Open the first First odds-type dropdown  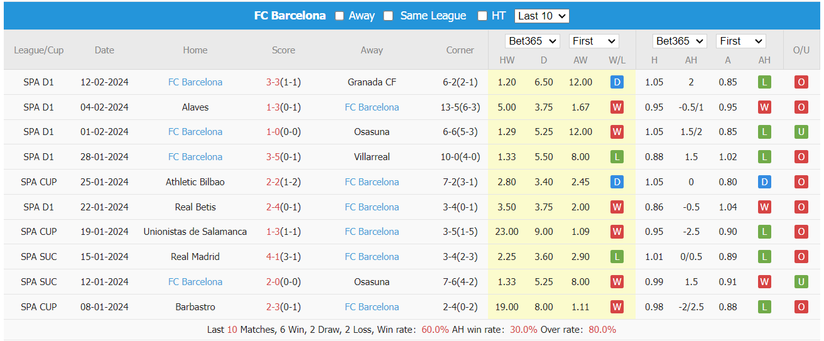click(594, 41)
